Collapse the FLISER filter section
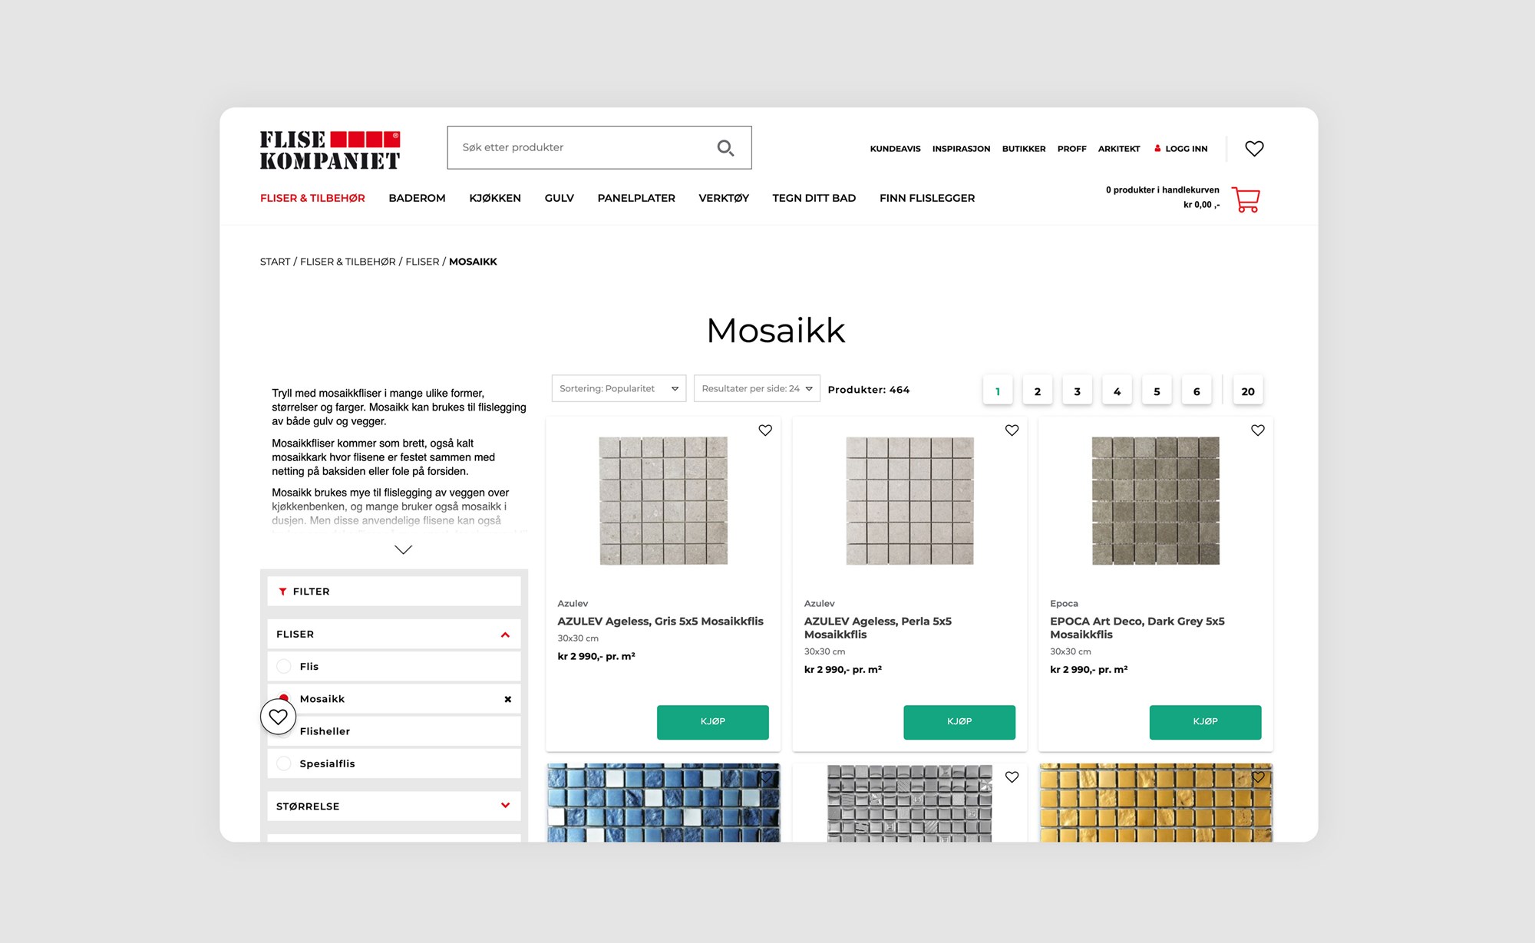Image resolution: width=1535 pixels, height=943 pixels. click(505, 635)
